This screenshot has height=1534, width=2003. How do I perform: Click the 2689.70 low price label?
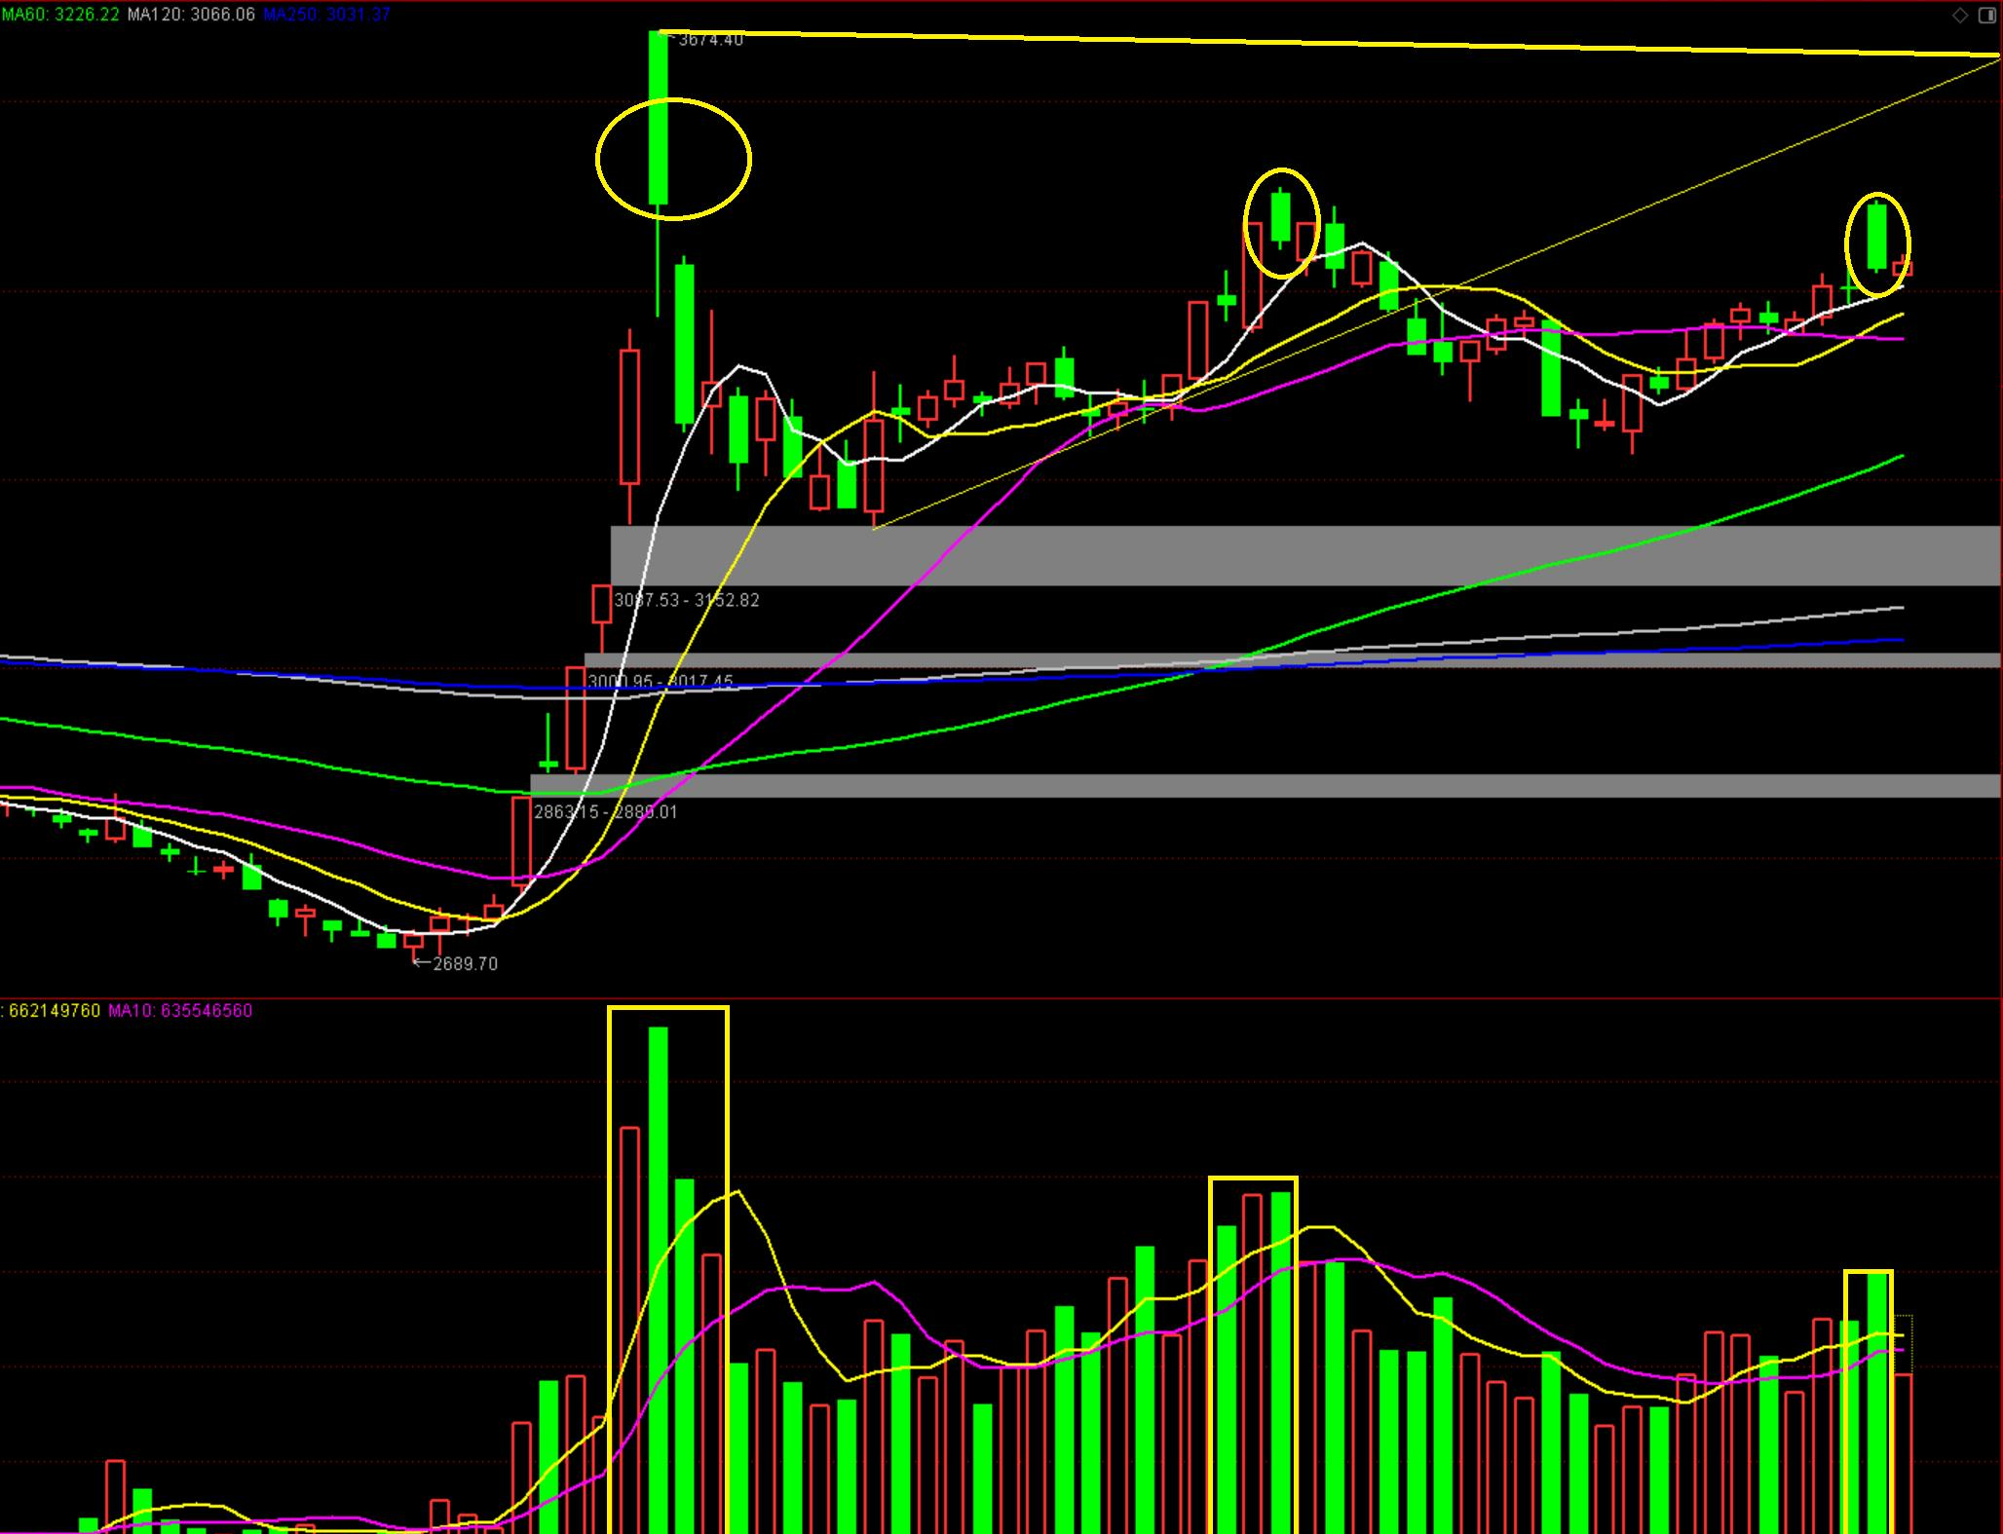[465, 963]
